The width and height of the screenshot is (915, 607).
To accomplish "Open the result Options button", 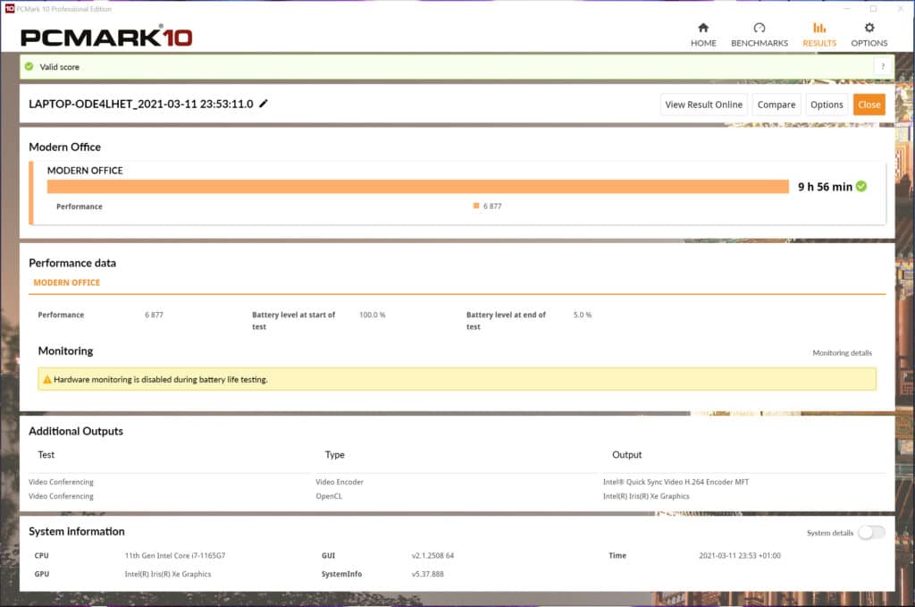I will point(827,105).
